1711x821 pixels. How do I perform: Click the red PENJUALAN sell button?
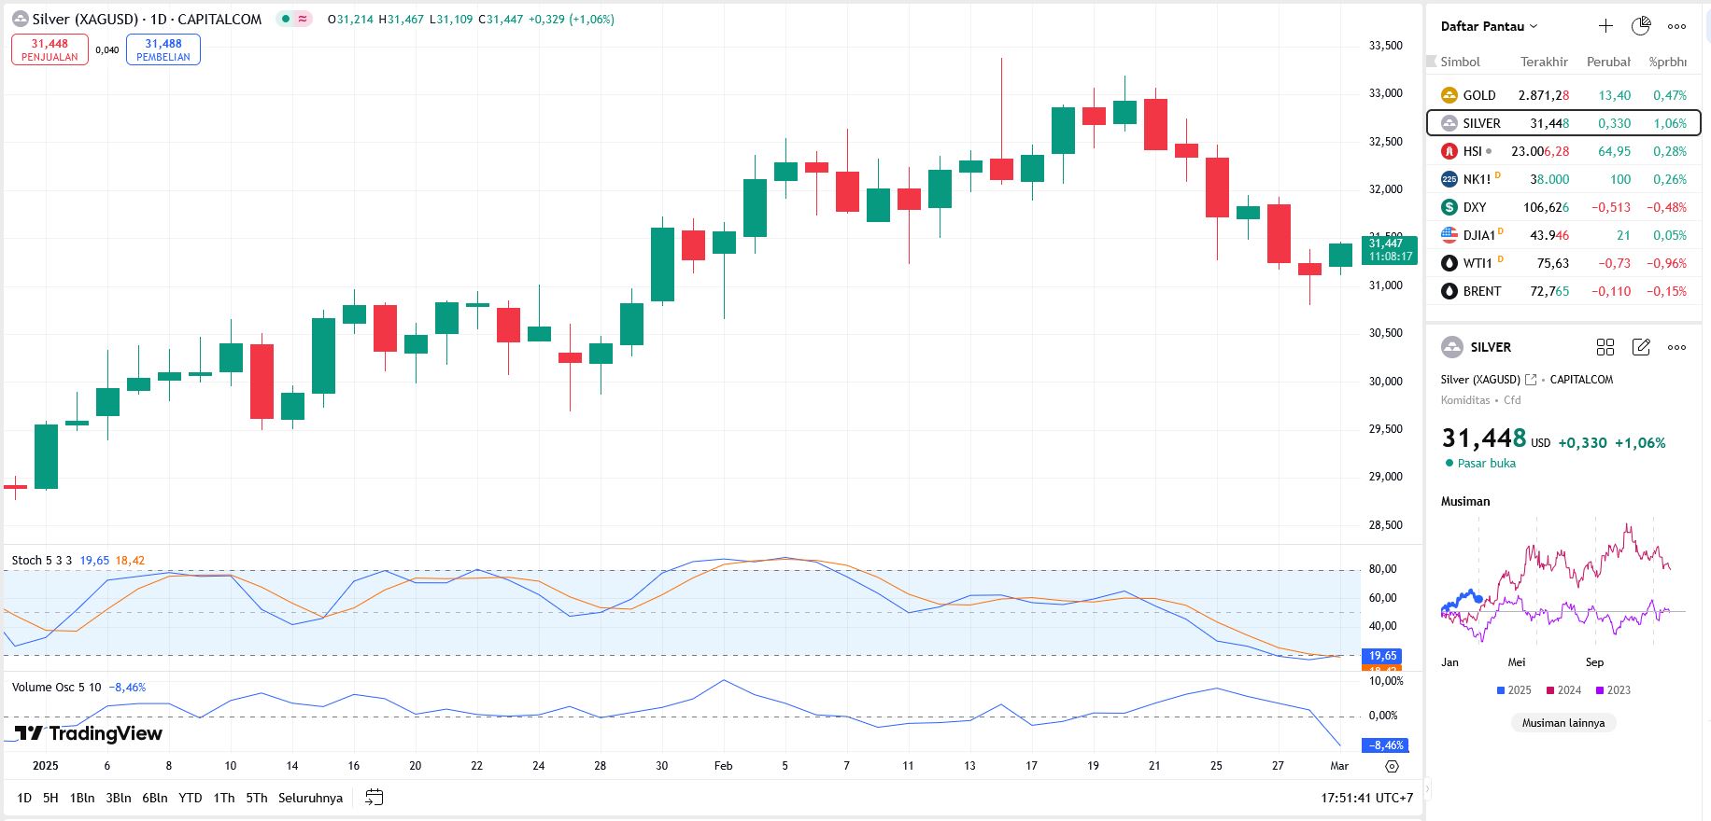(x=49, y=49)
